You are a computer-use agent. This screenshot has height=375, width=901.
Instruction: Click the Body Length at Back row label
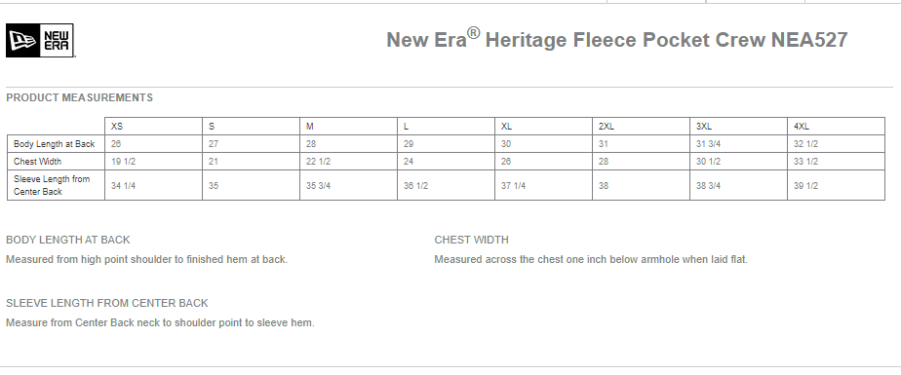[x=56, y=144]
